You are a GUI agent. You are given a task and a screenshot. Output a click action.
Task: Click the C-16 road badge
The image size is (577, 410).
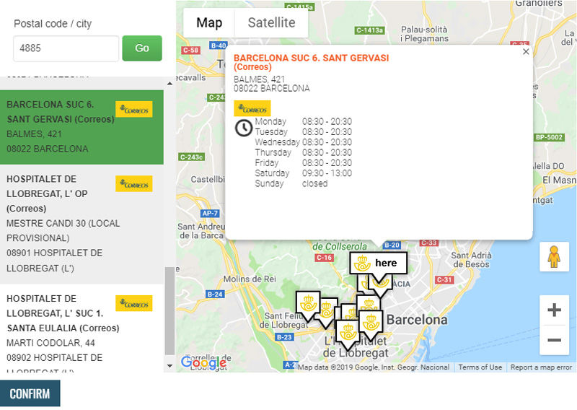324,258
